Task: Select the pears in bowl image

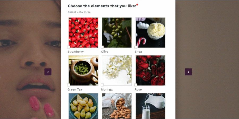Action: point(83,106)
